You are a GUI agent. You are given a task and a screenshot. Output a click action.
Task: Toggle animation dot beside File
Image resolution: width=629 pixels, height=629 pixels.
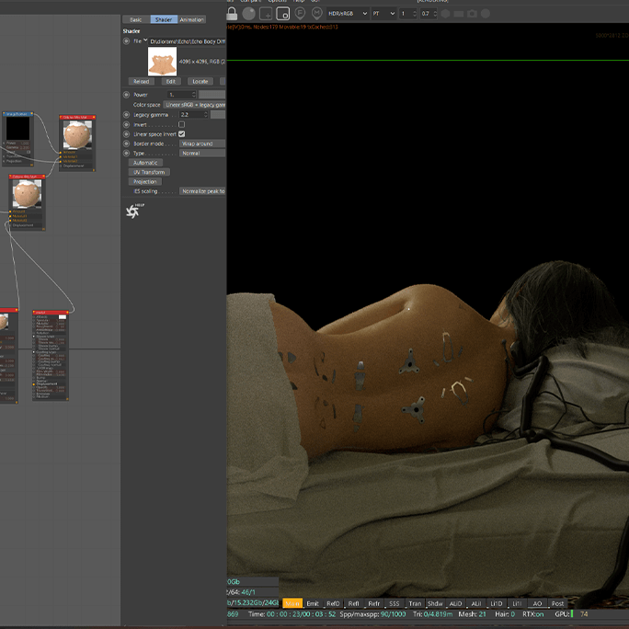(x=126, y=40)
